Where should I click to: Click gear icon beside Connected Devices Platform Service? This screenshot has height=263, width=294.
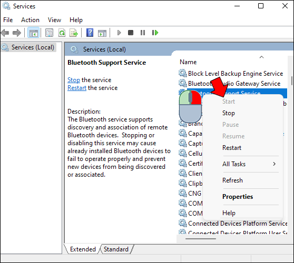183,223
